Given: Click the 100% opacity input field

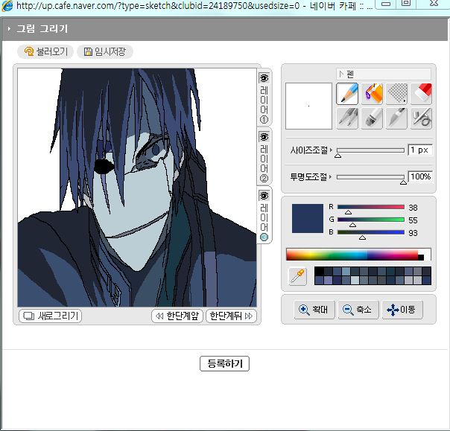Looking at the screenshot, I should click(x=420, y=176).
